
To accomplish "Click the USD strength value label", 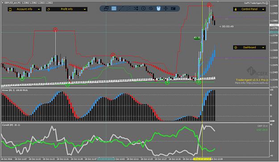I will pyautogui.click(x=262, y=130).
